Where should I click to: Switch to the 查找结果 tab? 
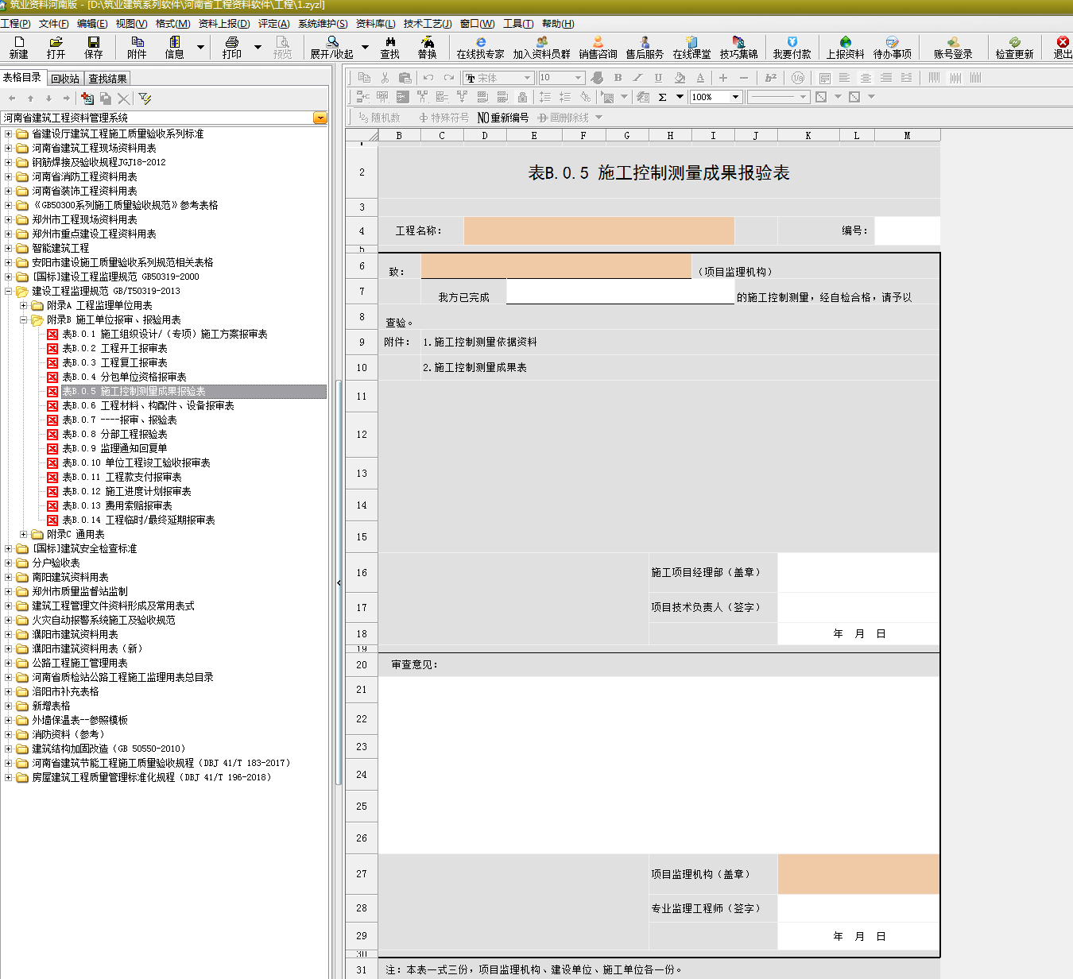[x=107, y=79]
